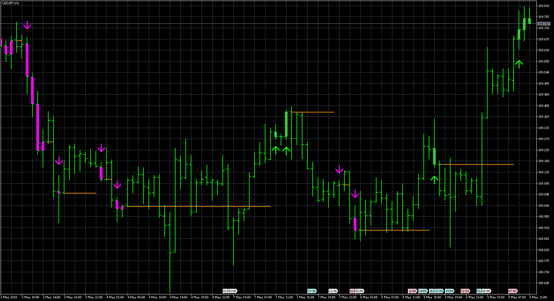Select the down arrow signal near 3 May 16:00
This screenshot has width=554, height=301.
coord(59,161)
